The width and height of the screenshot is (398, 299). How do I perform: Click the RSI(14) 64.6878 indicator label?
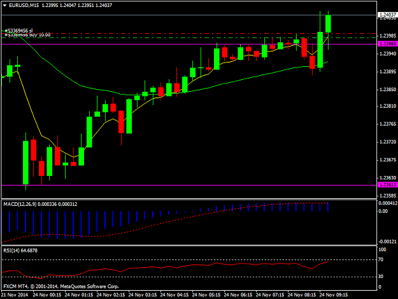[20, 251]
